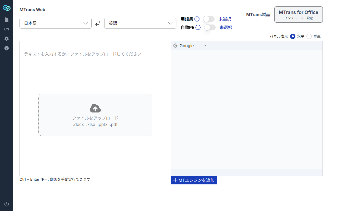
Task: Open the settings gear icon in sidebar
Action: pos(7,39)
